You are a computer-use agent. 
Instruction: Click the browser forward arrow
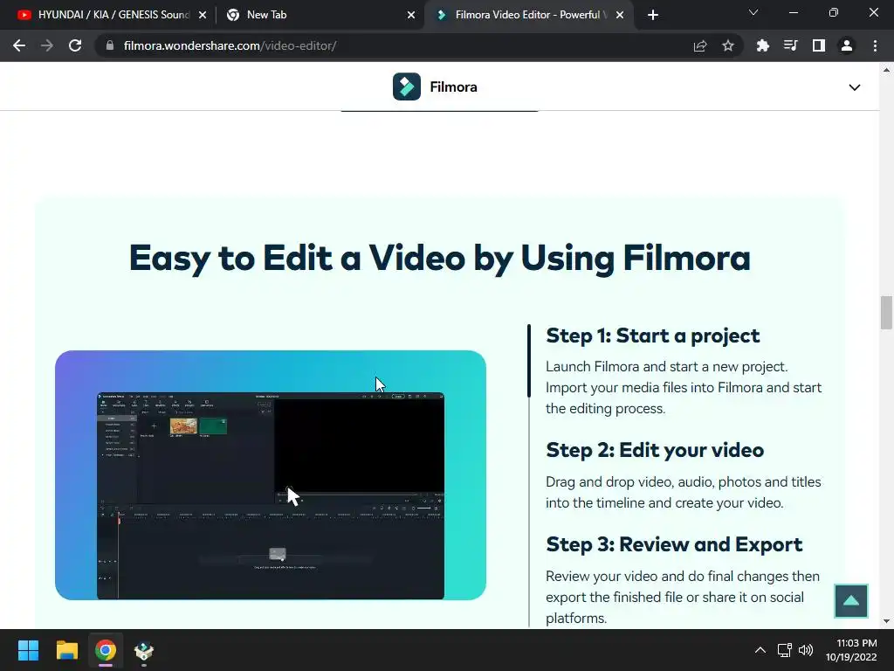coord(47,45)
